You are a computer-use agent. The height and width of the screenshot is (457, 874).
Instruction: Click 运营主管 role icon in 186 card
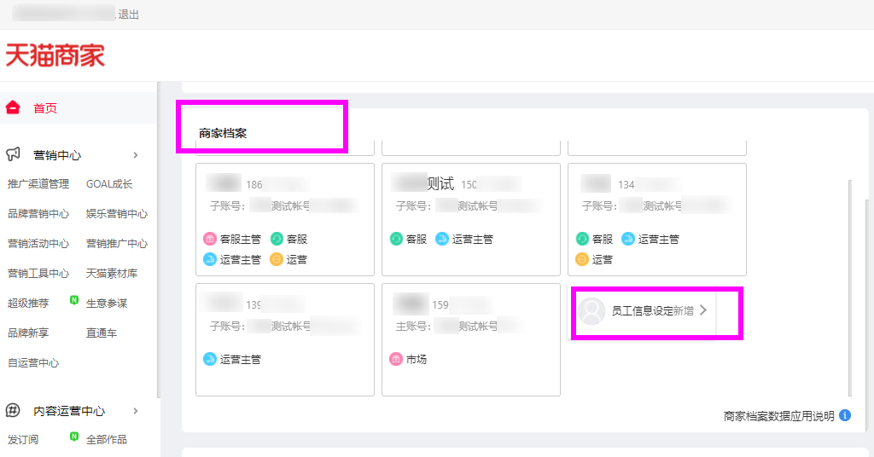(x=210, y=259)
